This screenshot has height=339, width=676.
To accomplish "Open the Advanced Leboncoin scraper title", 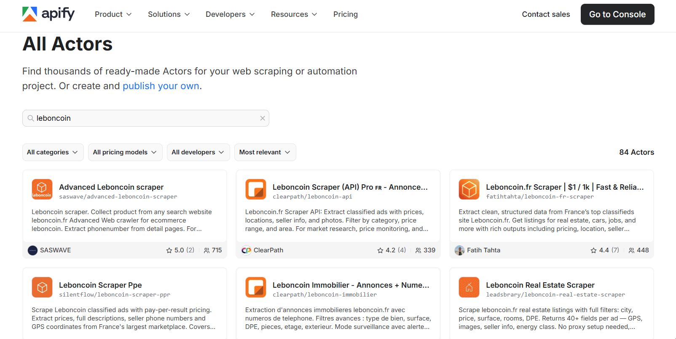I will [111, 187].
